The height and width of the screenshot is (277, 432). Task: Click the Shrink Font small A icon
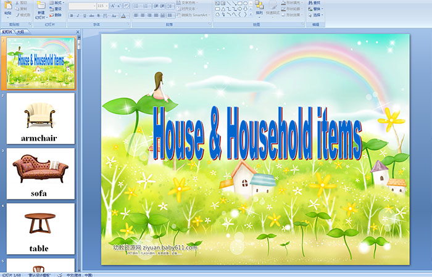pyautogui.click(x=118, y=6)
